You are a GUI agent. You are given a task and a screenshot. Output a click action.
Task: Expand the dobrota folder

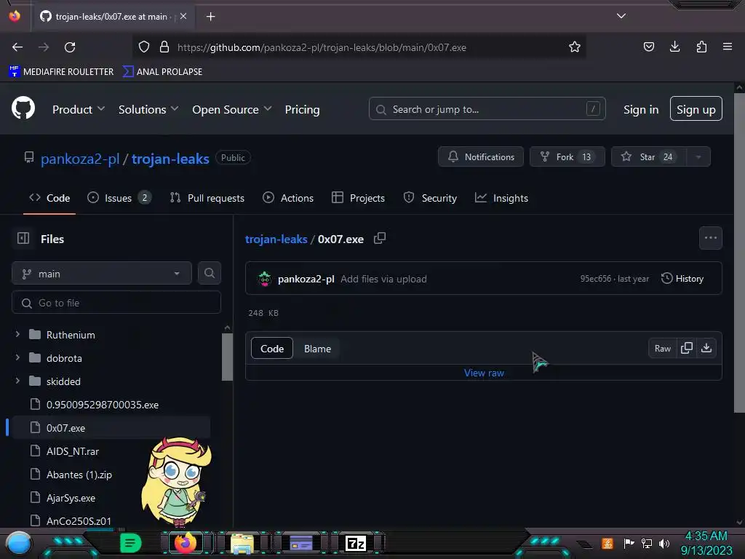(x=17, y=357)
